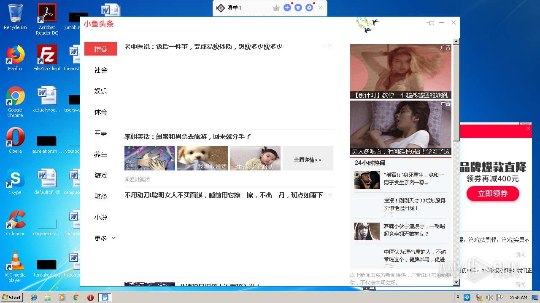Go to the 养生 category
Viewport: 540px width, 303px height.
pyautogui.click(x=101, y=154)
